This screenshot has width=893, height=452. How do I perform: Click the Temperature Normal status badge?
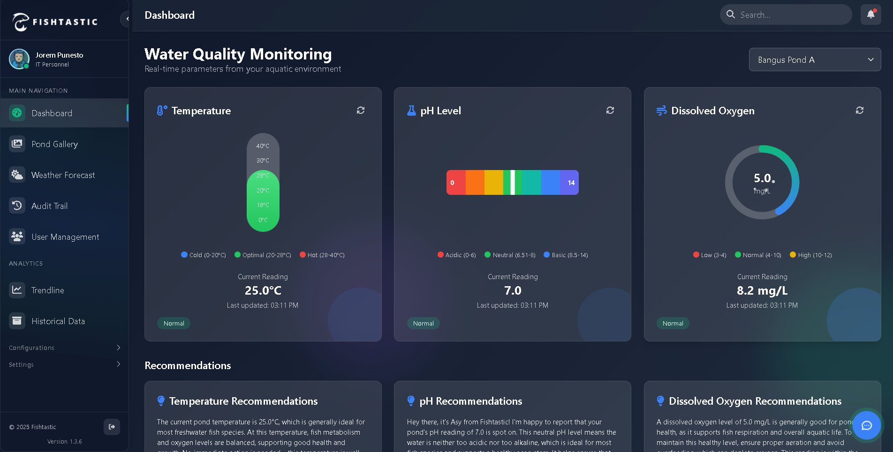(174, 323)
